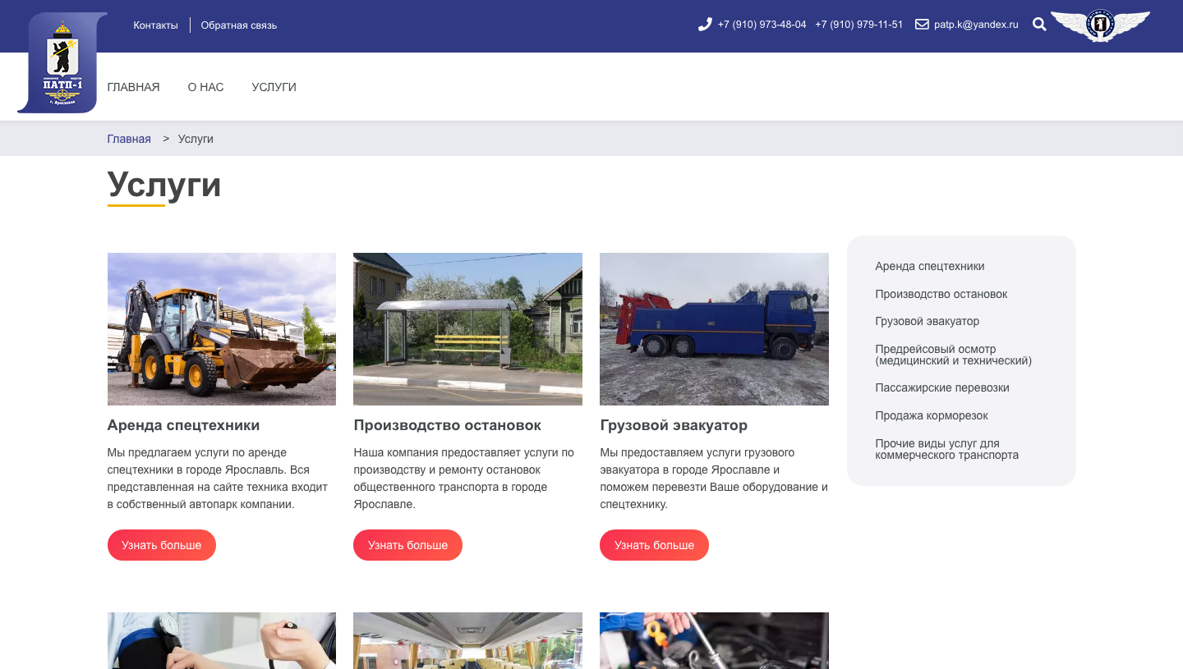The height and width of the screenshot is (669, 1183).
Task: Open the УСЛУГИ menu item
Action: [x=274, y=86]
